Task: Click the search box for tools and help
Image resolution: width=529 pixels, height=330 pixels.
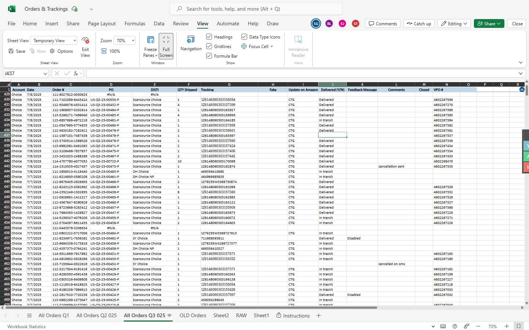Action: [256, 9]
